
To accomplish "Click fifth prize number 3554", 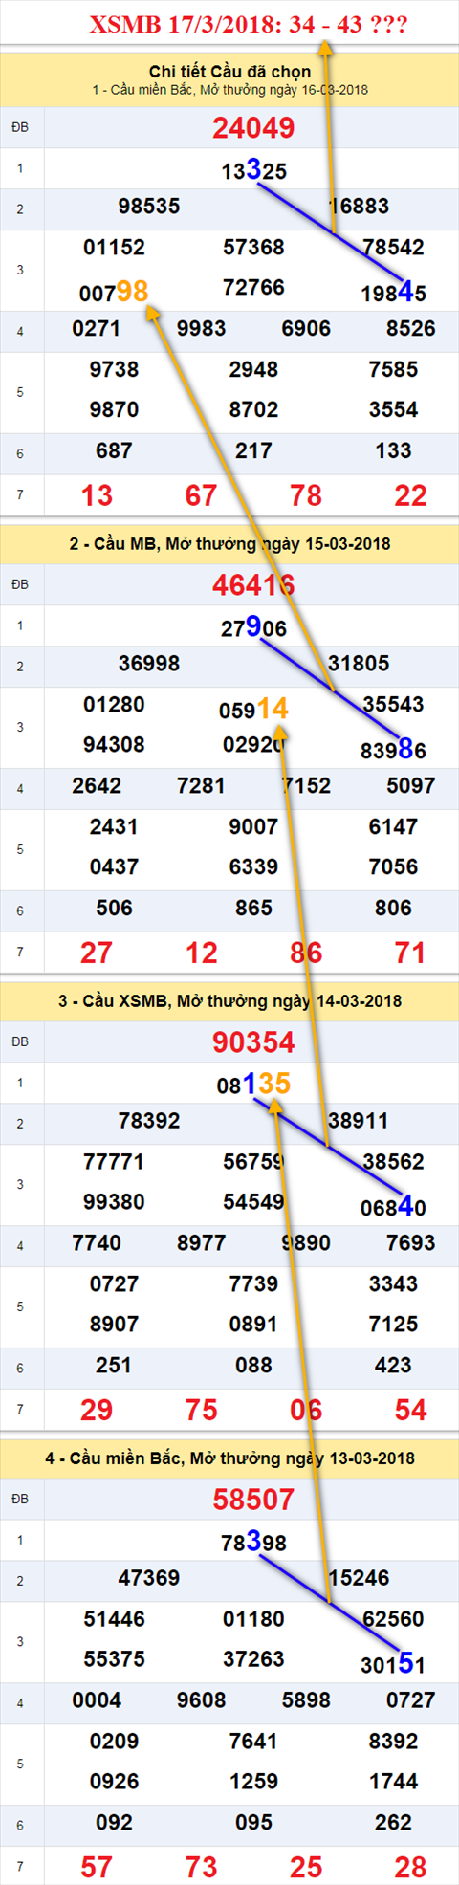I will [x=393, y=409].
